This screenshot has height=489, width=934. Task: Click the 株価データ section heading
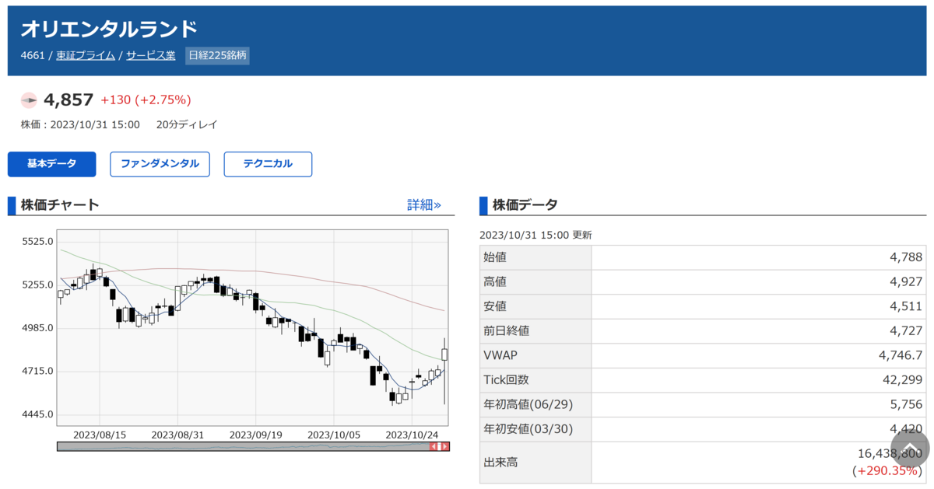pyautogui.click(x=524, y=205)
